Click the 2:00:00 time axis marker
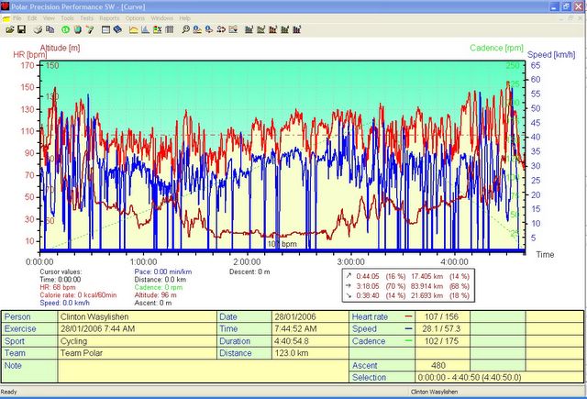The width and height of the screenshot is (587, 399). 247,261
